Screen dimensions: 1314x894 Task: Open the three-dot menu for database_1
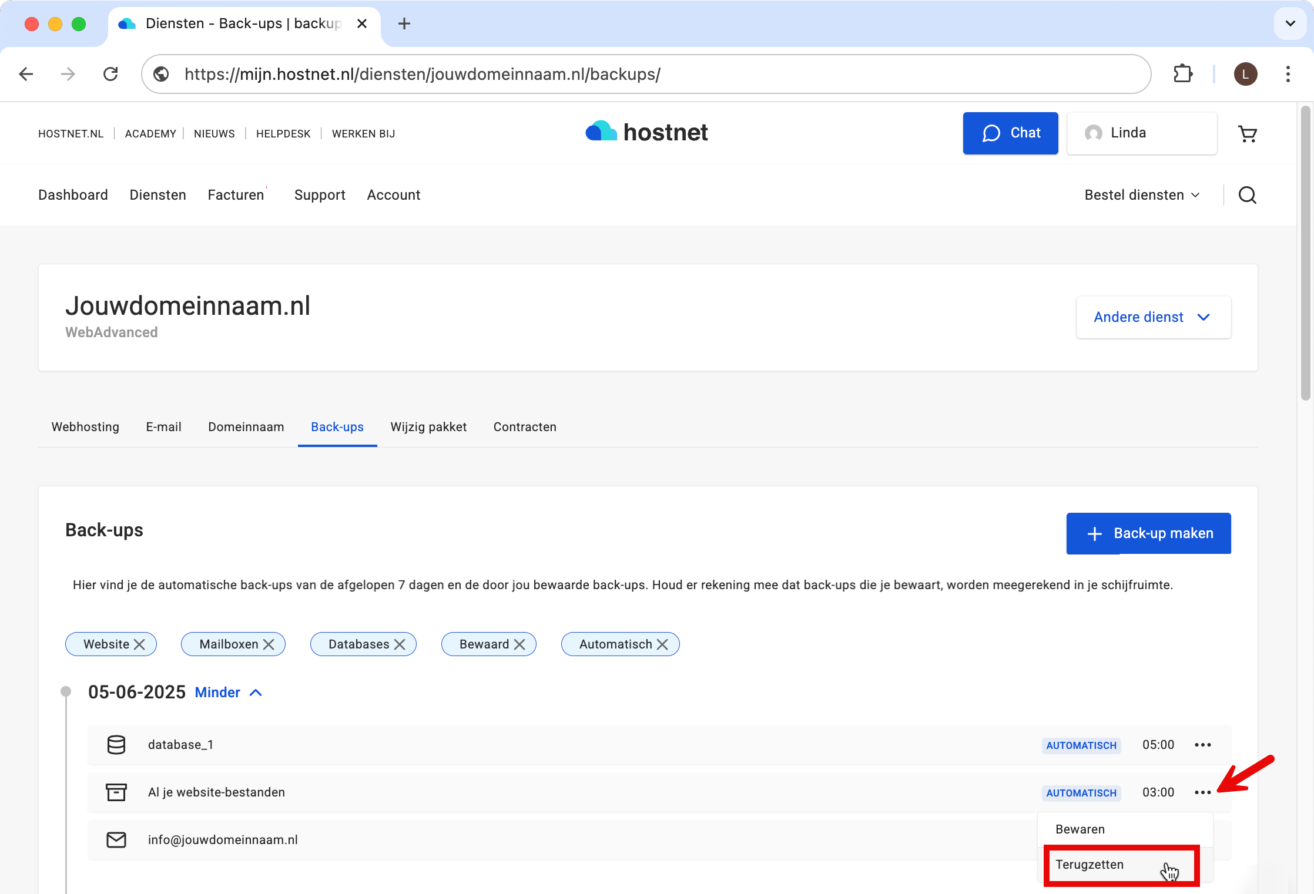(1202, 745)
